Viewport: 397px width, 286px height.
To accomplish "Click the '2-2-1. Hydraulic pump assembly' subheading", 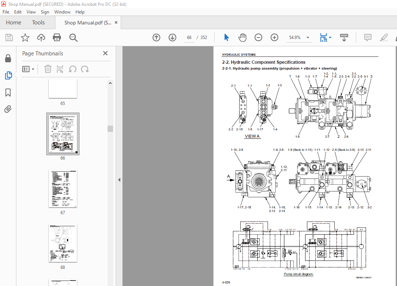I will pos(280,68).
